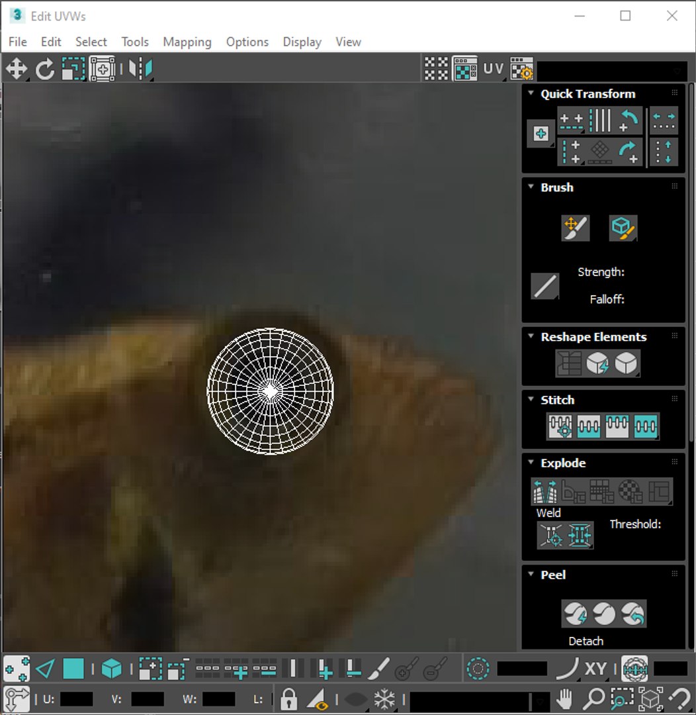Click the brush falloff type line icon
696x715 pixels.
tap(544, 286)
